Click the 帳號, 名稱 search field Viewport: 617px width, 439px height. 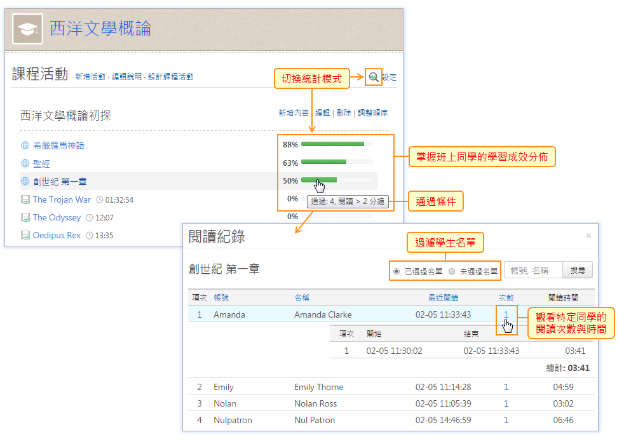click(x=534, y=271)
